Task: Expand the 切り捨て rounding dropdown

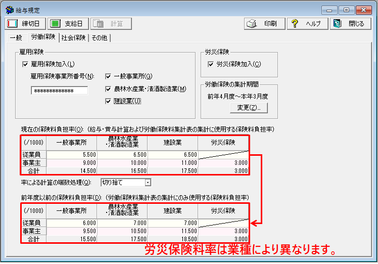Action: 148,182
